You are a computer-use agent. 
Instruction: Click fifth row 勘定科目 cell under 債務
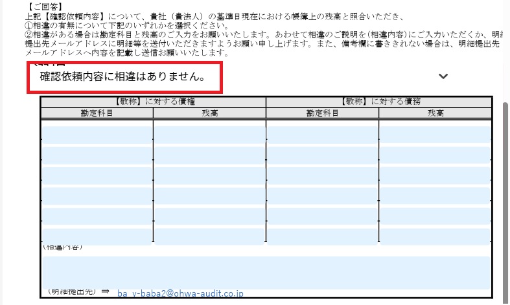click(x=322, y=216)
